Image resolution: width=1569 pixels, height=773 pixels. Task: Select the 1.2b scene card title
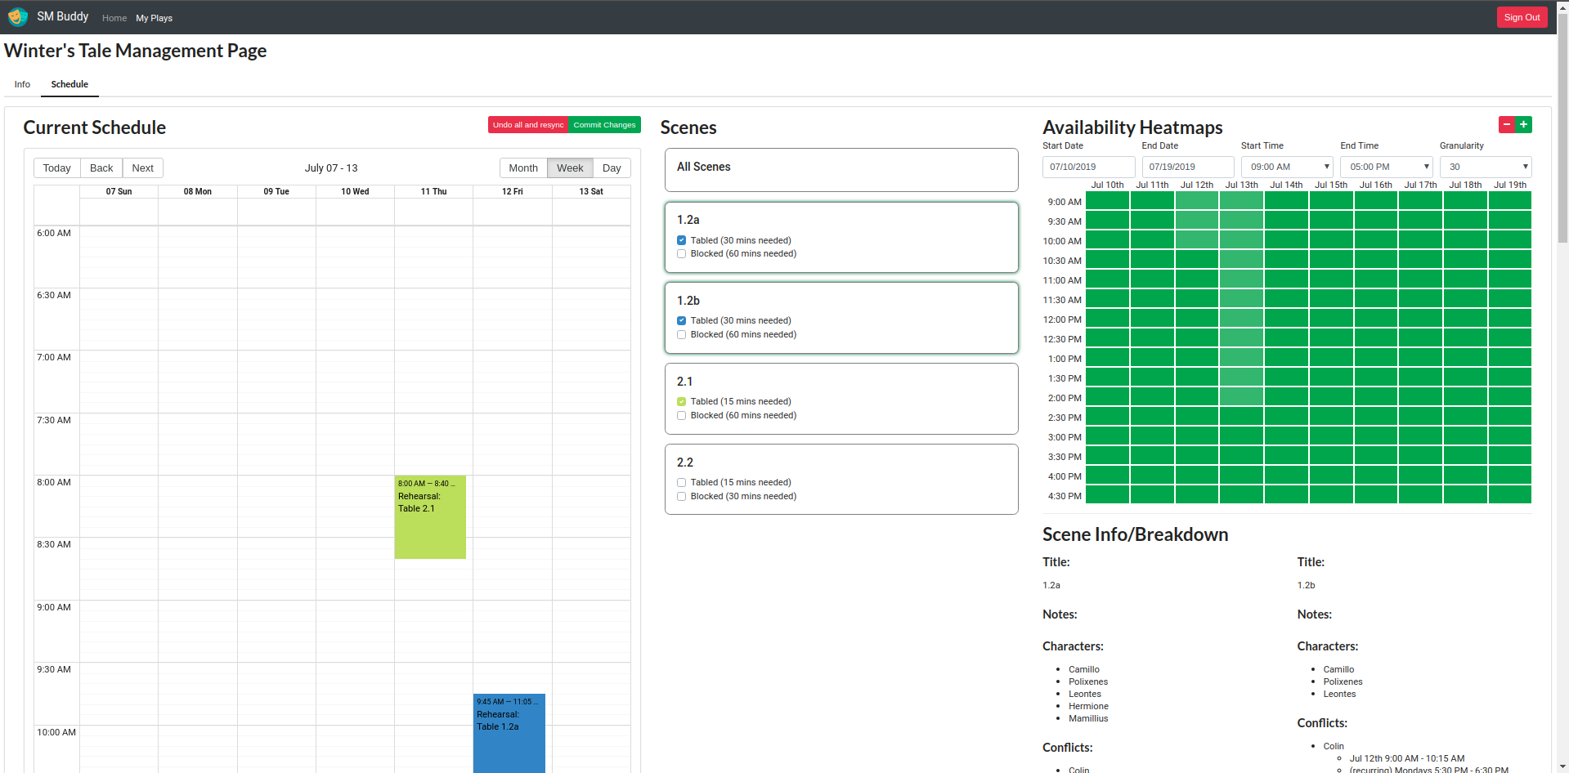(x=688, y=301)
